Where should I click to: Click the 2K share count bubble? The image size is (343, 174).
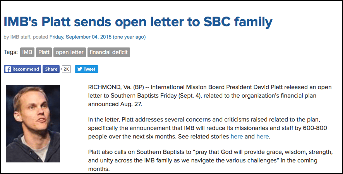[66, 69]
